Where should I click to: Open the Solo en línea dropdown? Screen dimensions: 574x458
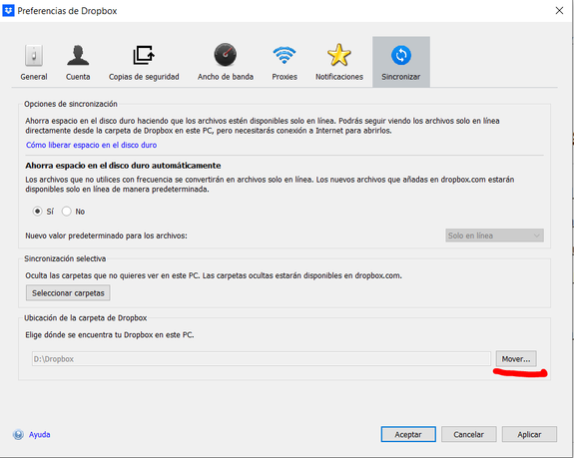(x=494, y=235)
